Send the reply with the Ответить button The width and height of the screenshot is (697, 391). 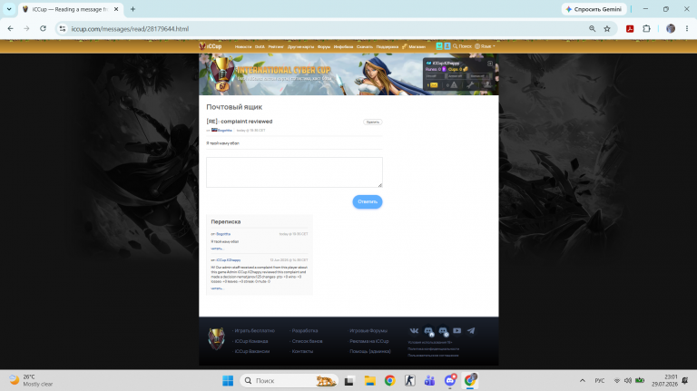(368, 201)
